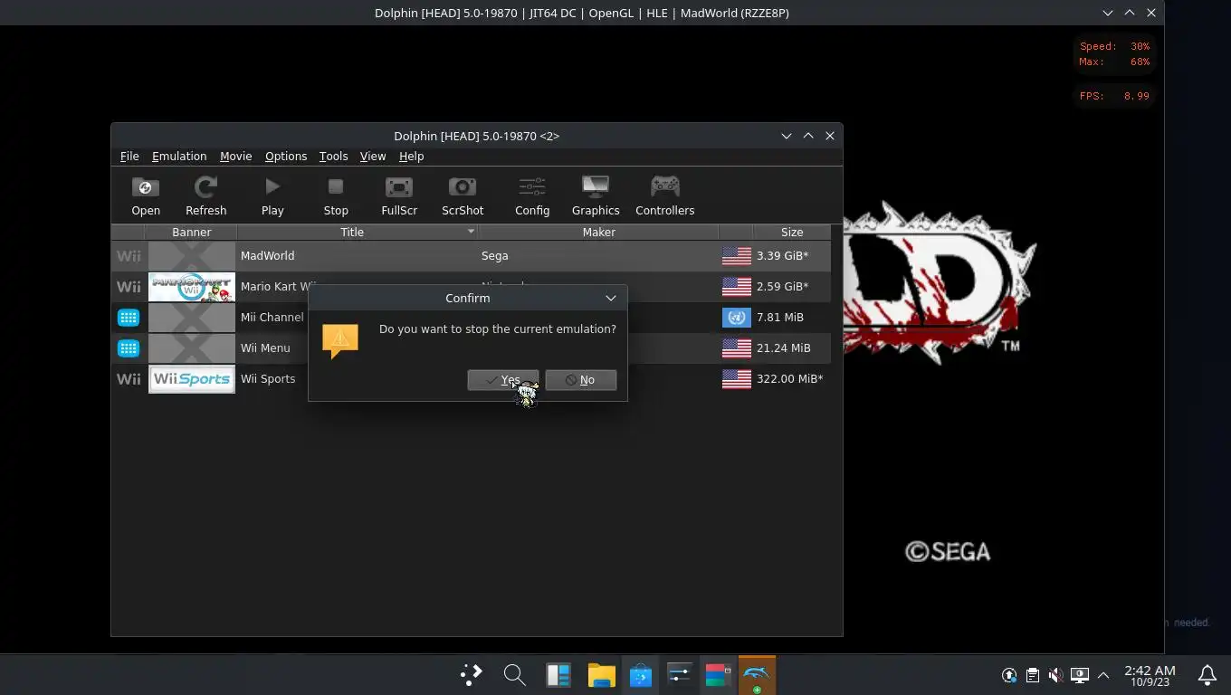Open the Controllers settings icon

coord(665,187)
